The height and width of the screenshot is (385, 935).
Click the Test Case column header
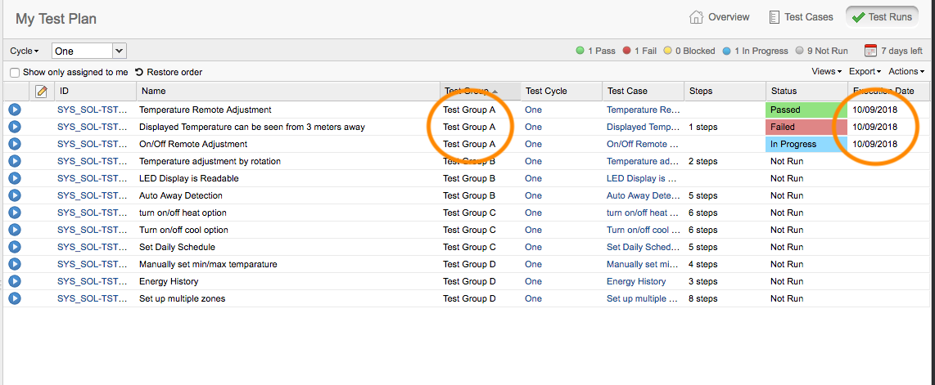(643, 91)
